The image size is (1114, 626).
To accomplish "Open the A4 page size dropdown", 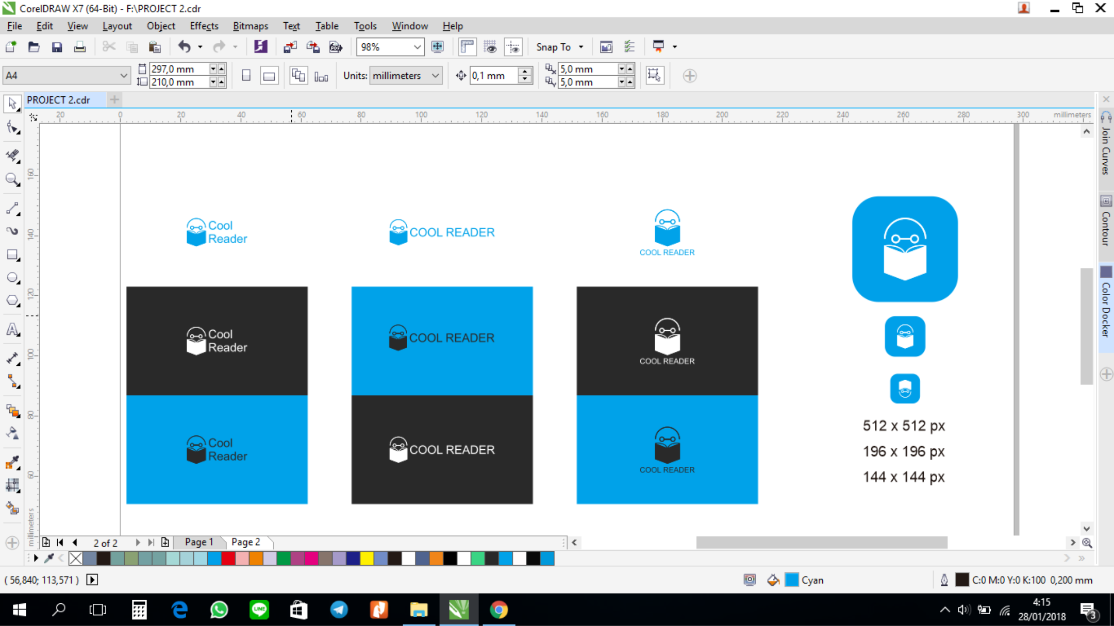I will 123,75.
